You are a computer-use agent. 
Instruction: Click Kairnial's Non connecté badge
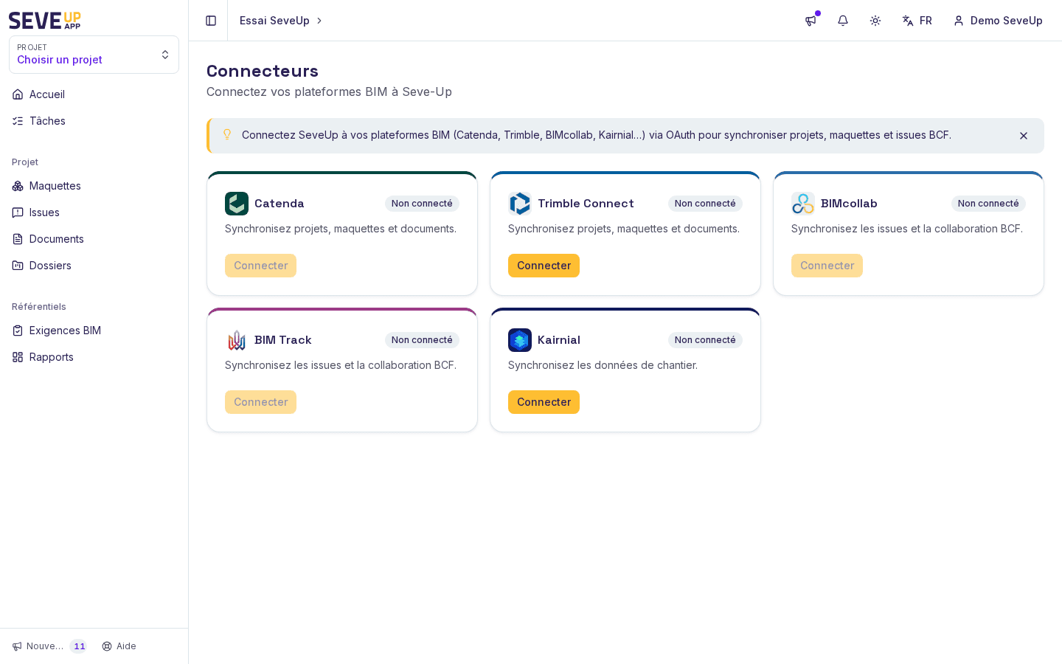705,340
